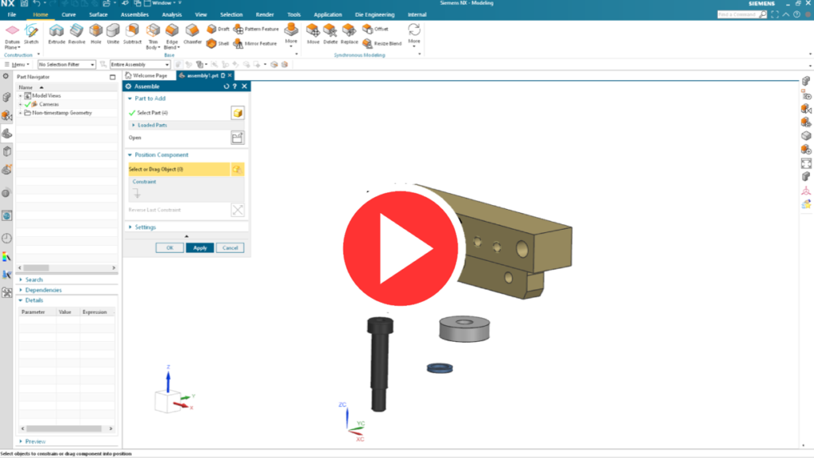The height and width of the screenshot is (458, 814).
Task: Click the Select Part cube icon
Action: 237,113
